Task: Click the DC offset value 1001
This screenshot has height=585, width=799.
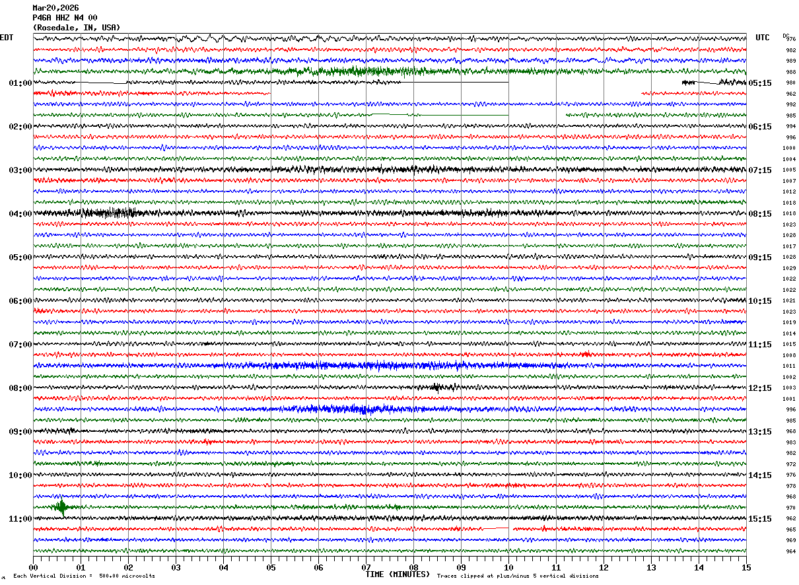Action: coord(790,399)
